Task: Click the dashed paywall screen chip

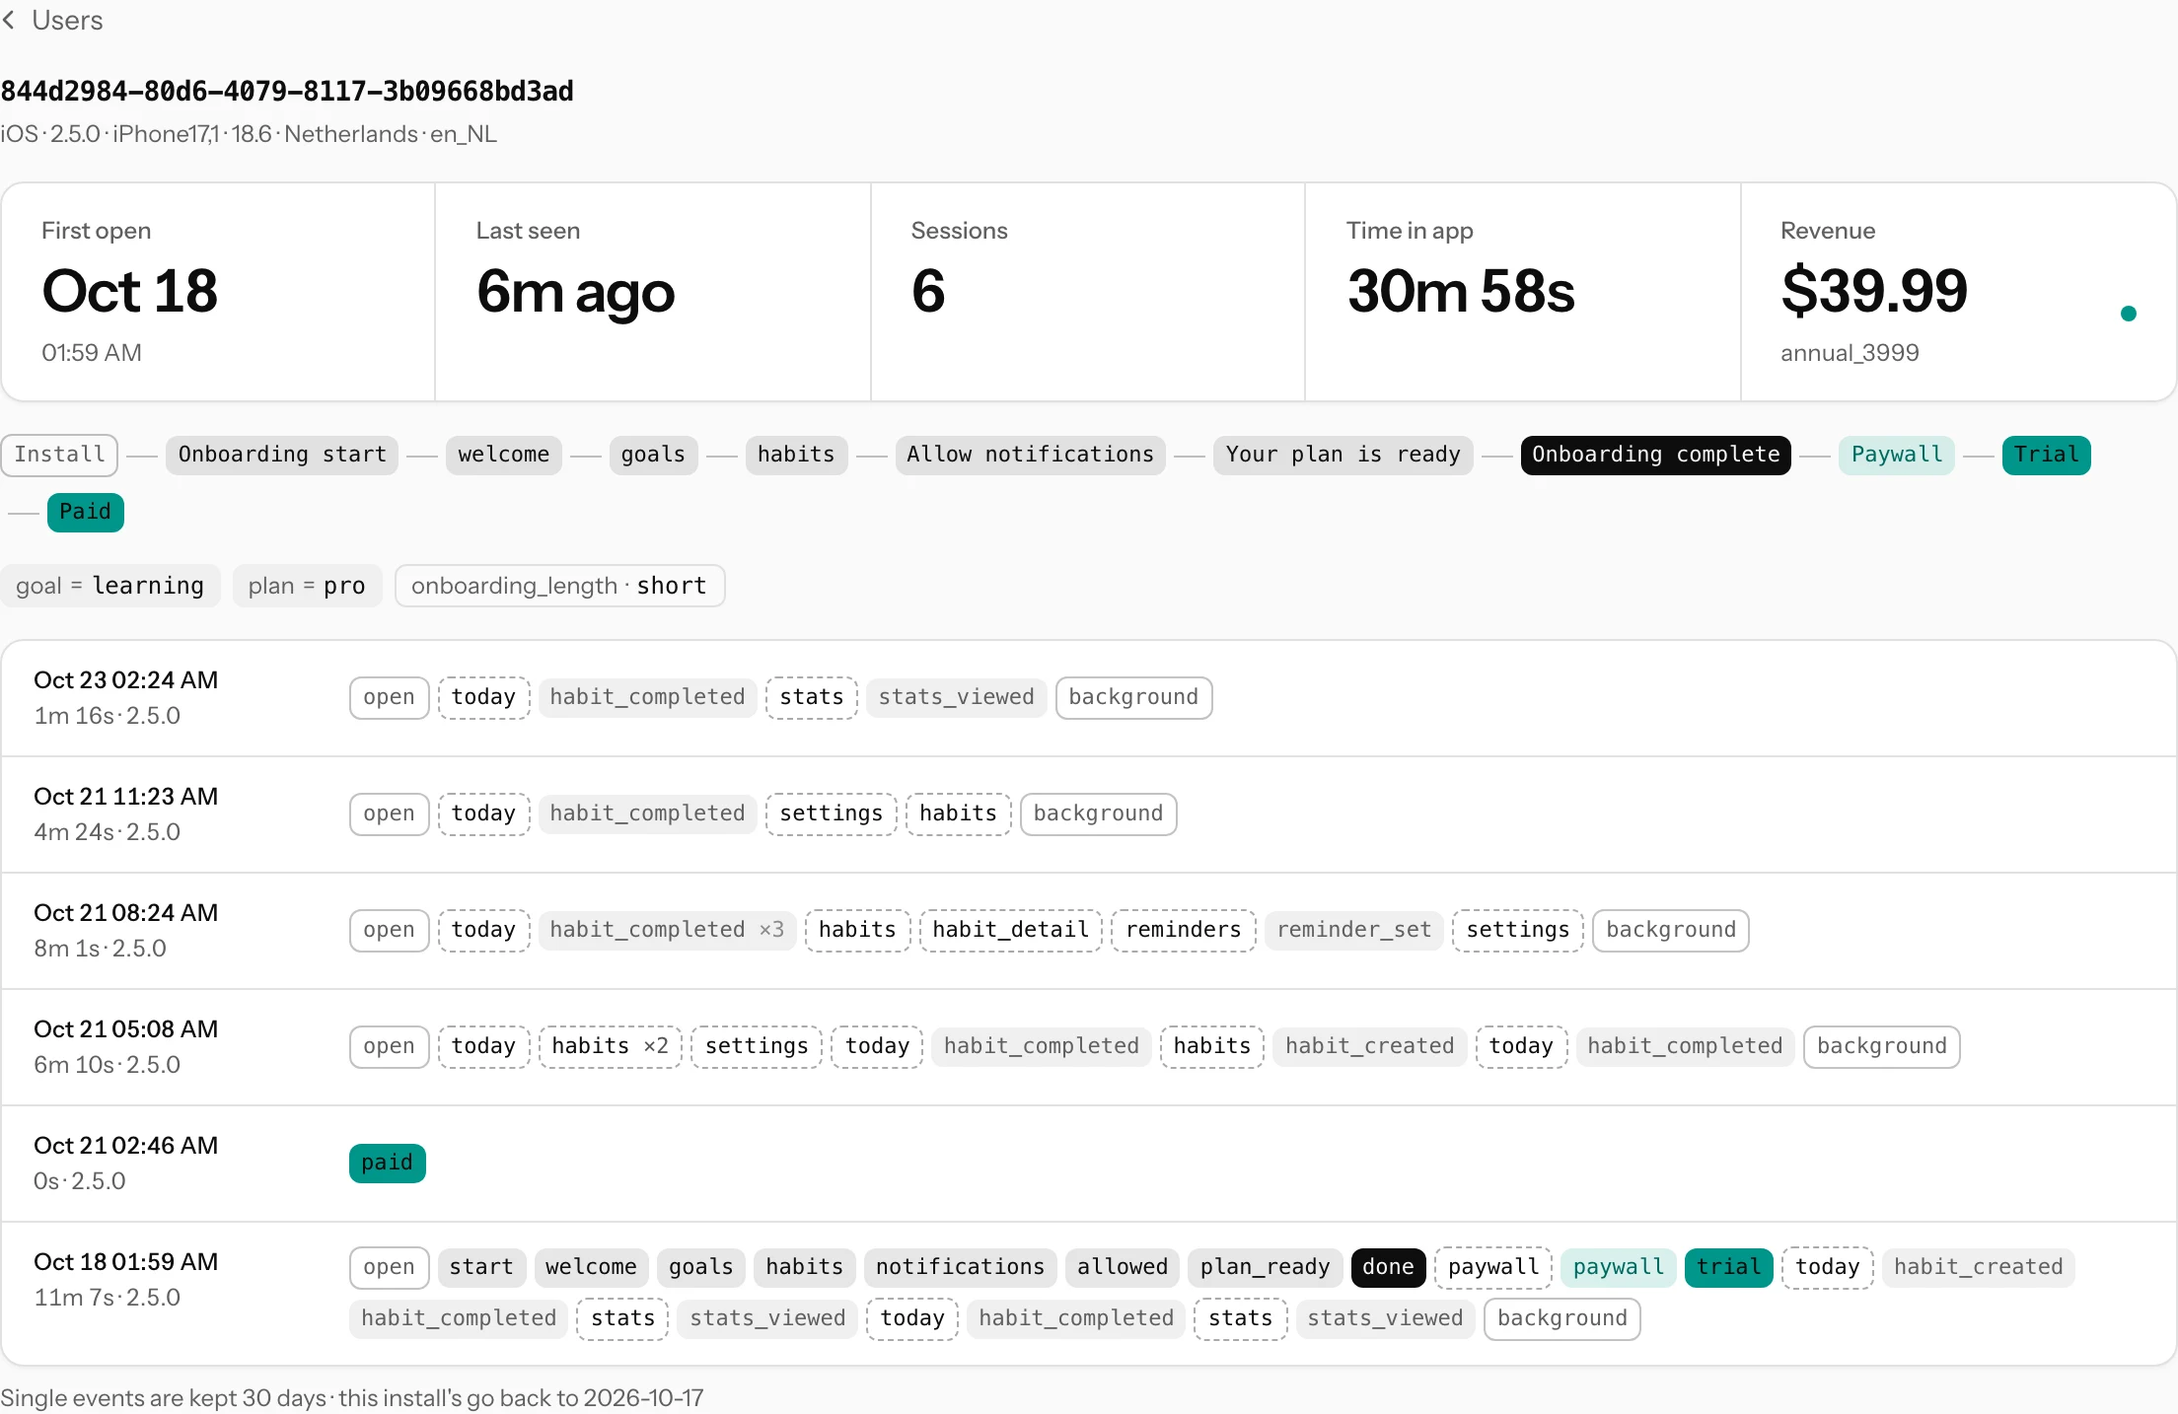Action: (1492, 1268)
